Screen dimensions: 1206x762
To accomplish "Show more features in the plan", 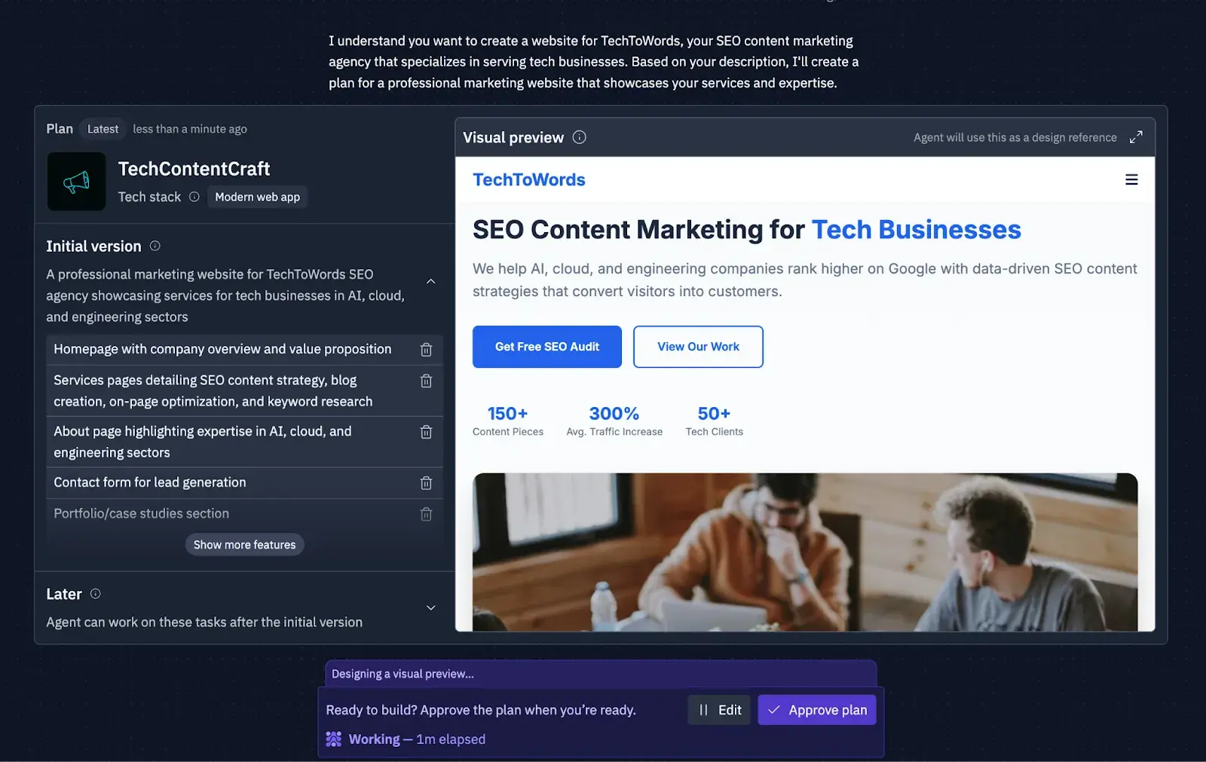I will (x=244, y=545).
